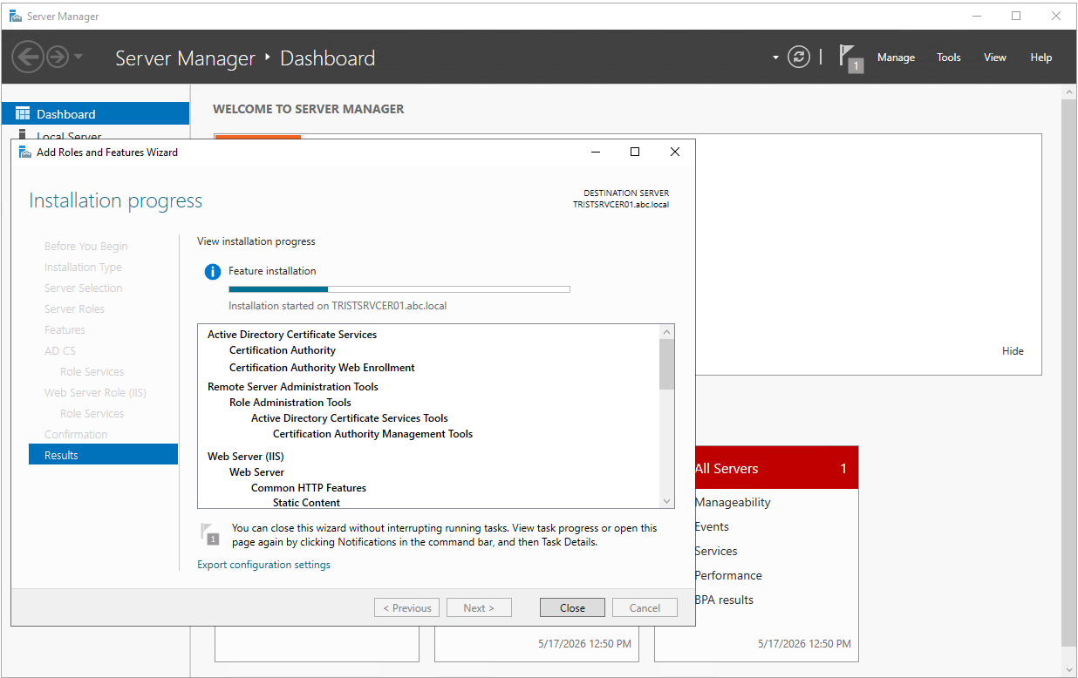Screen dimensions: 1078x678
Task: Select AD CS wizard step
Action: (x=60, y=350)
